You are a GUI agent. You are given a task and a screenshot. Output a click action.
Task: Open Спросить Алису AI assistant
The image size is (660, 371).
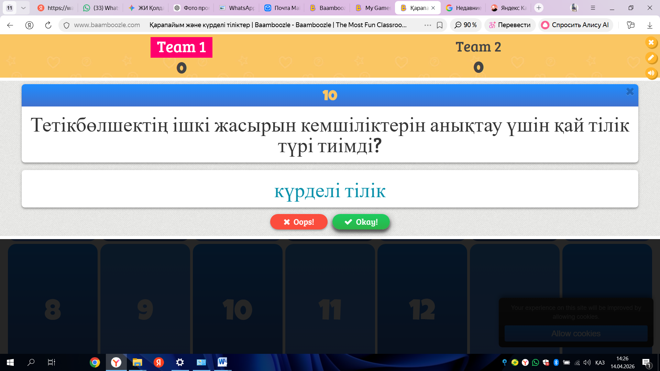(x=575, y=25)
